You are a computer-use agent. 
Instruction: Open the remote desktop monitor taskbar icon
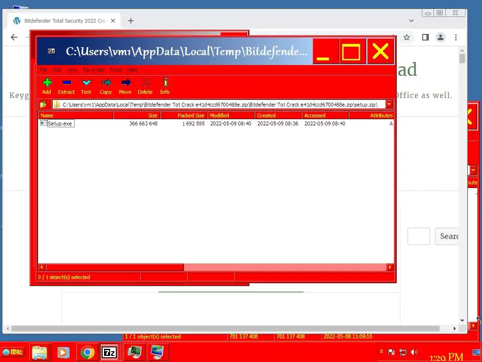click(x=157, y=352)
